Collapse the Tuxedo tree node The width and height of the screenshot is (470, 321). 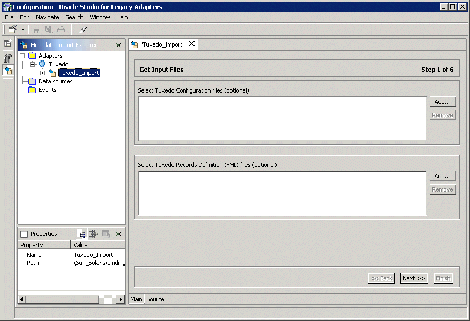tap(32, 64)
